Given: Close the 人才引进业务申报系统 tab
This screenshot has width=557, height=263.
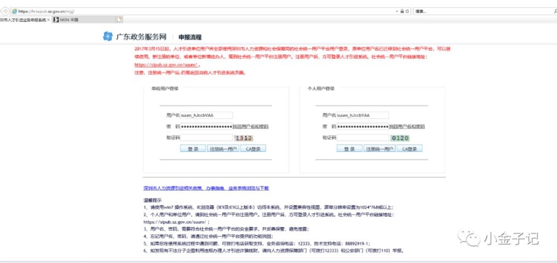Looking at the screenshot, I should 48,20.
